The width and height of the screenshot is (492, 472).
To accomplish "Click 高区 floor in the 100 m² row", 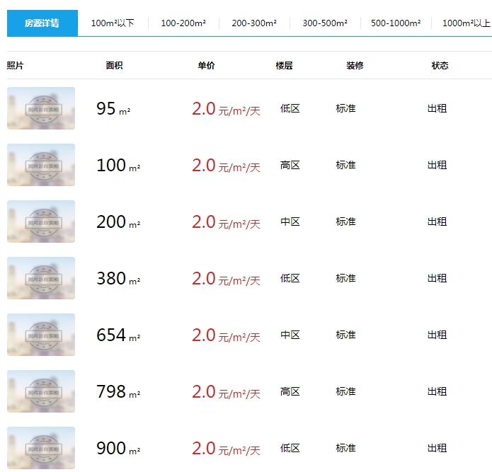I will 290,165.
